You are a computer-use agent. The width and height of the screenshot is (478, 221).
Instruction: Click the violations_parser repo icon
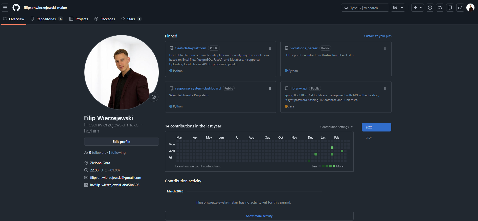pos(287,48)
